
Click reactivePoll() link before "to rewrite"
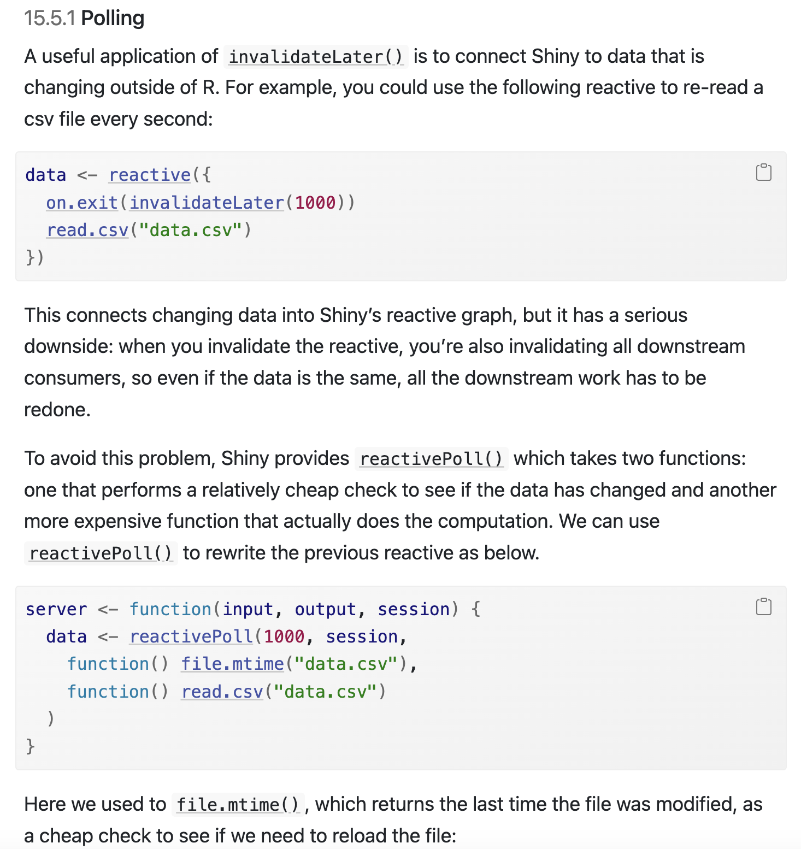[101, 553]
